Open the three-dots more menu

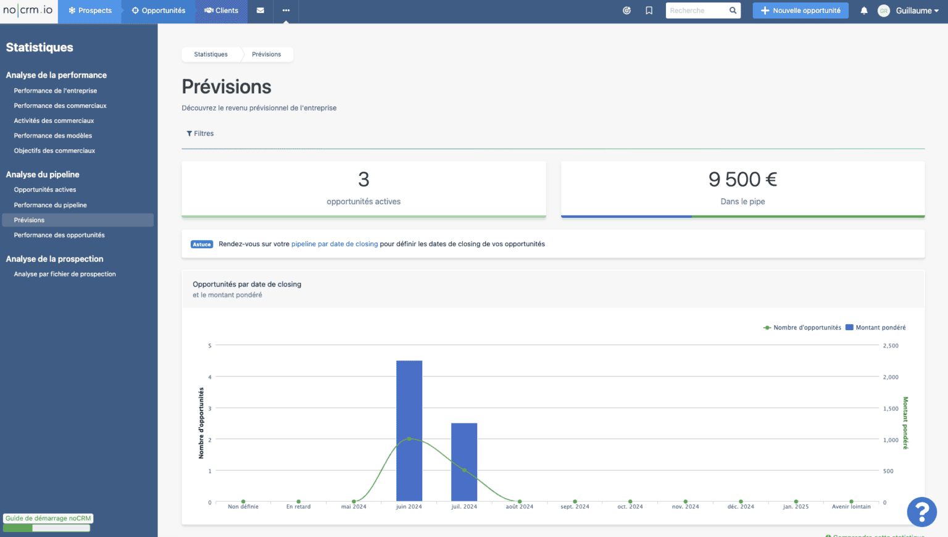(286, 10)
